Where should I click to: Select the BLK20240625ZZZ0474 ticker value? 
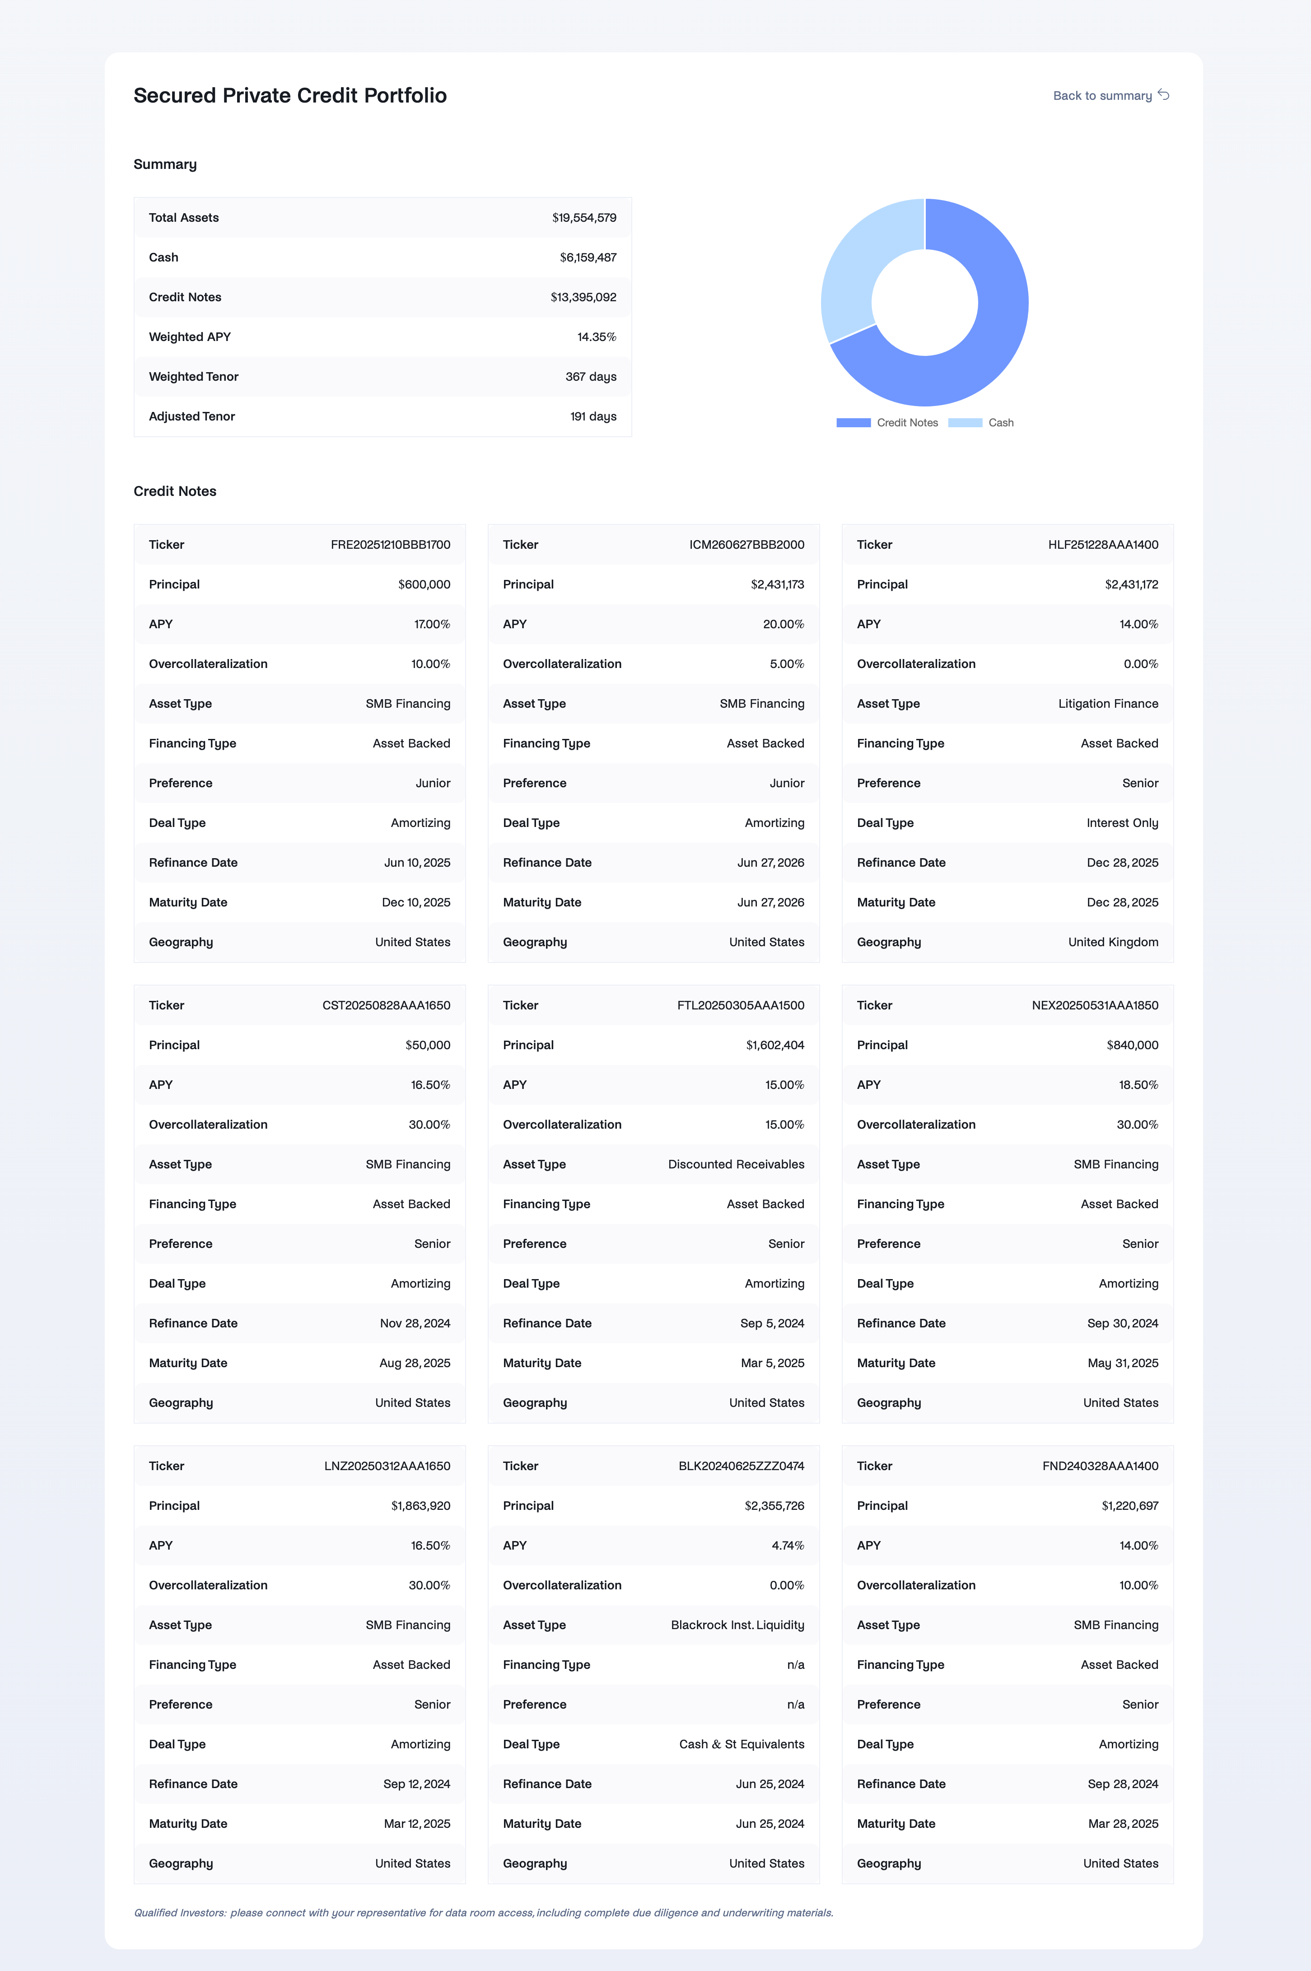741,1467
